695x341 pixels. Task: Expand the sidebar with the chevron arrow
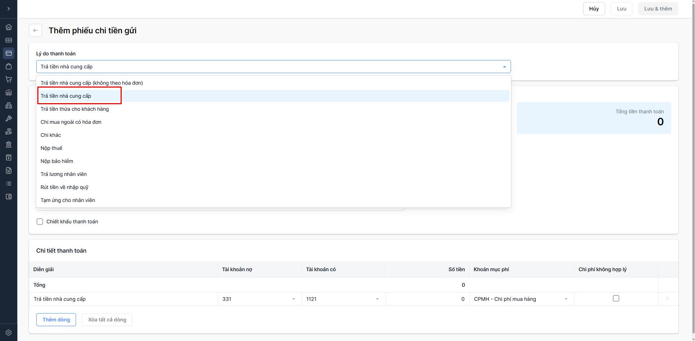click(9, 9)
